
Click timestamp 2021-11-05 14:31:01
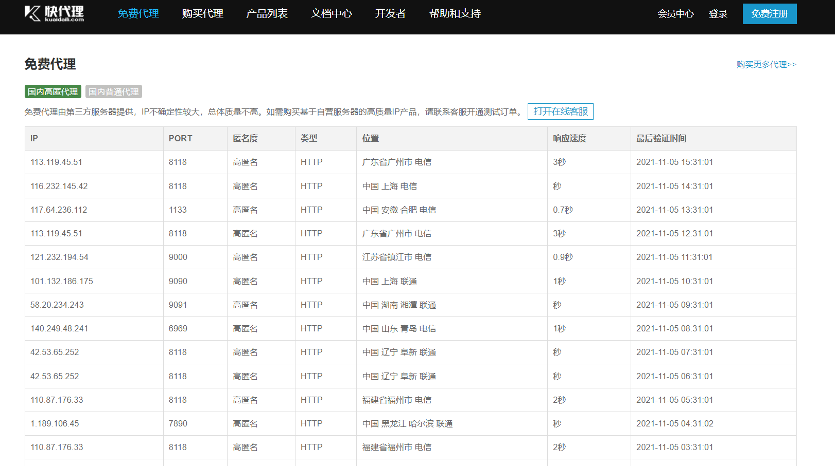tap(674, 186)
